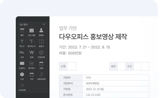This screenshot has height=98, width=160.
Task: Click the 수신 label cell
Action: click(130, 66)
